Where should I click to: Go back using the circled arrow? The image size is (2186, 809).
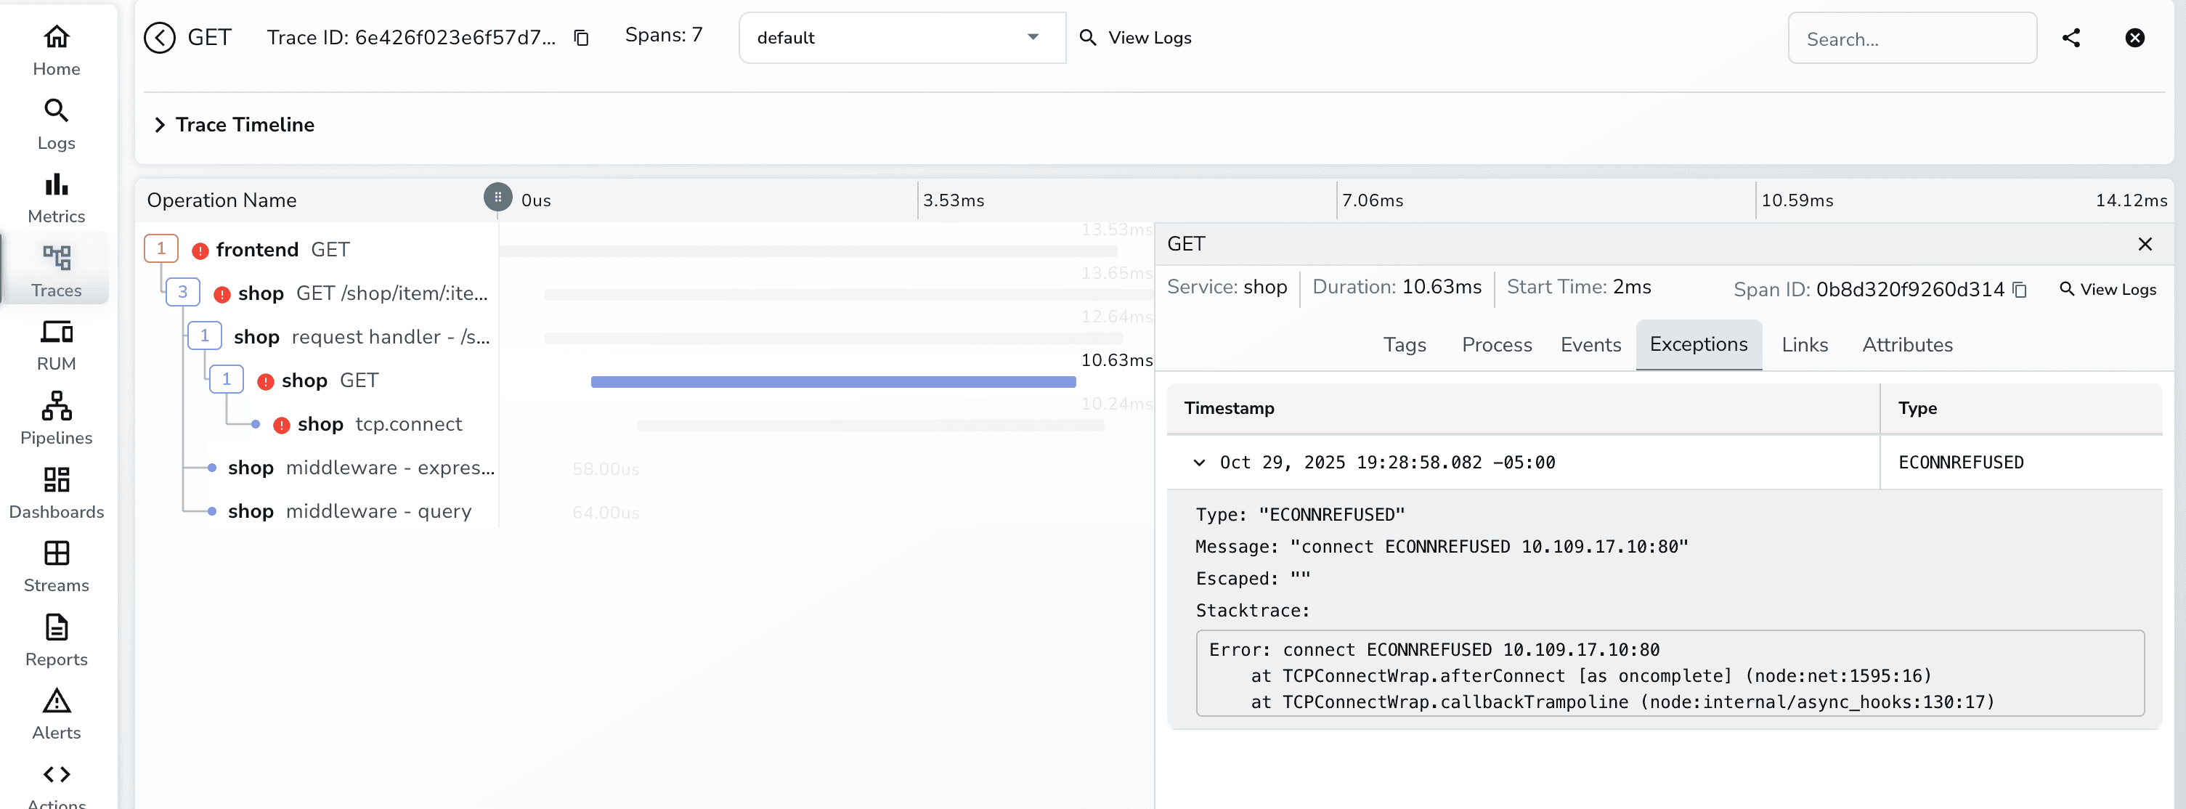(x=160, y=38)
